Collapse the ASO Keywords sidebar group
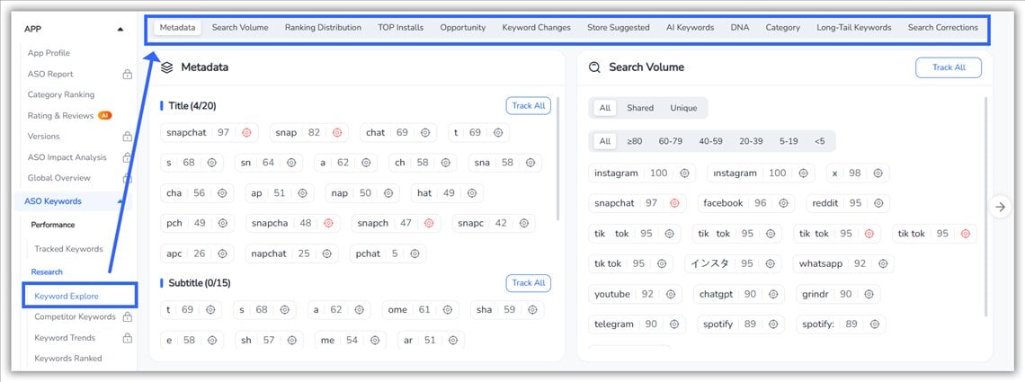 [x=120, y=201]
